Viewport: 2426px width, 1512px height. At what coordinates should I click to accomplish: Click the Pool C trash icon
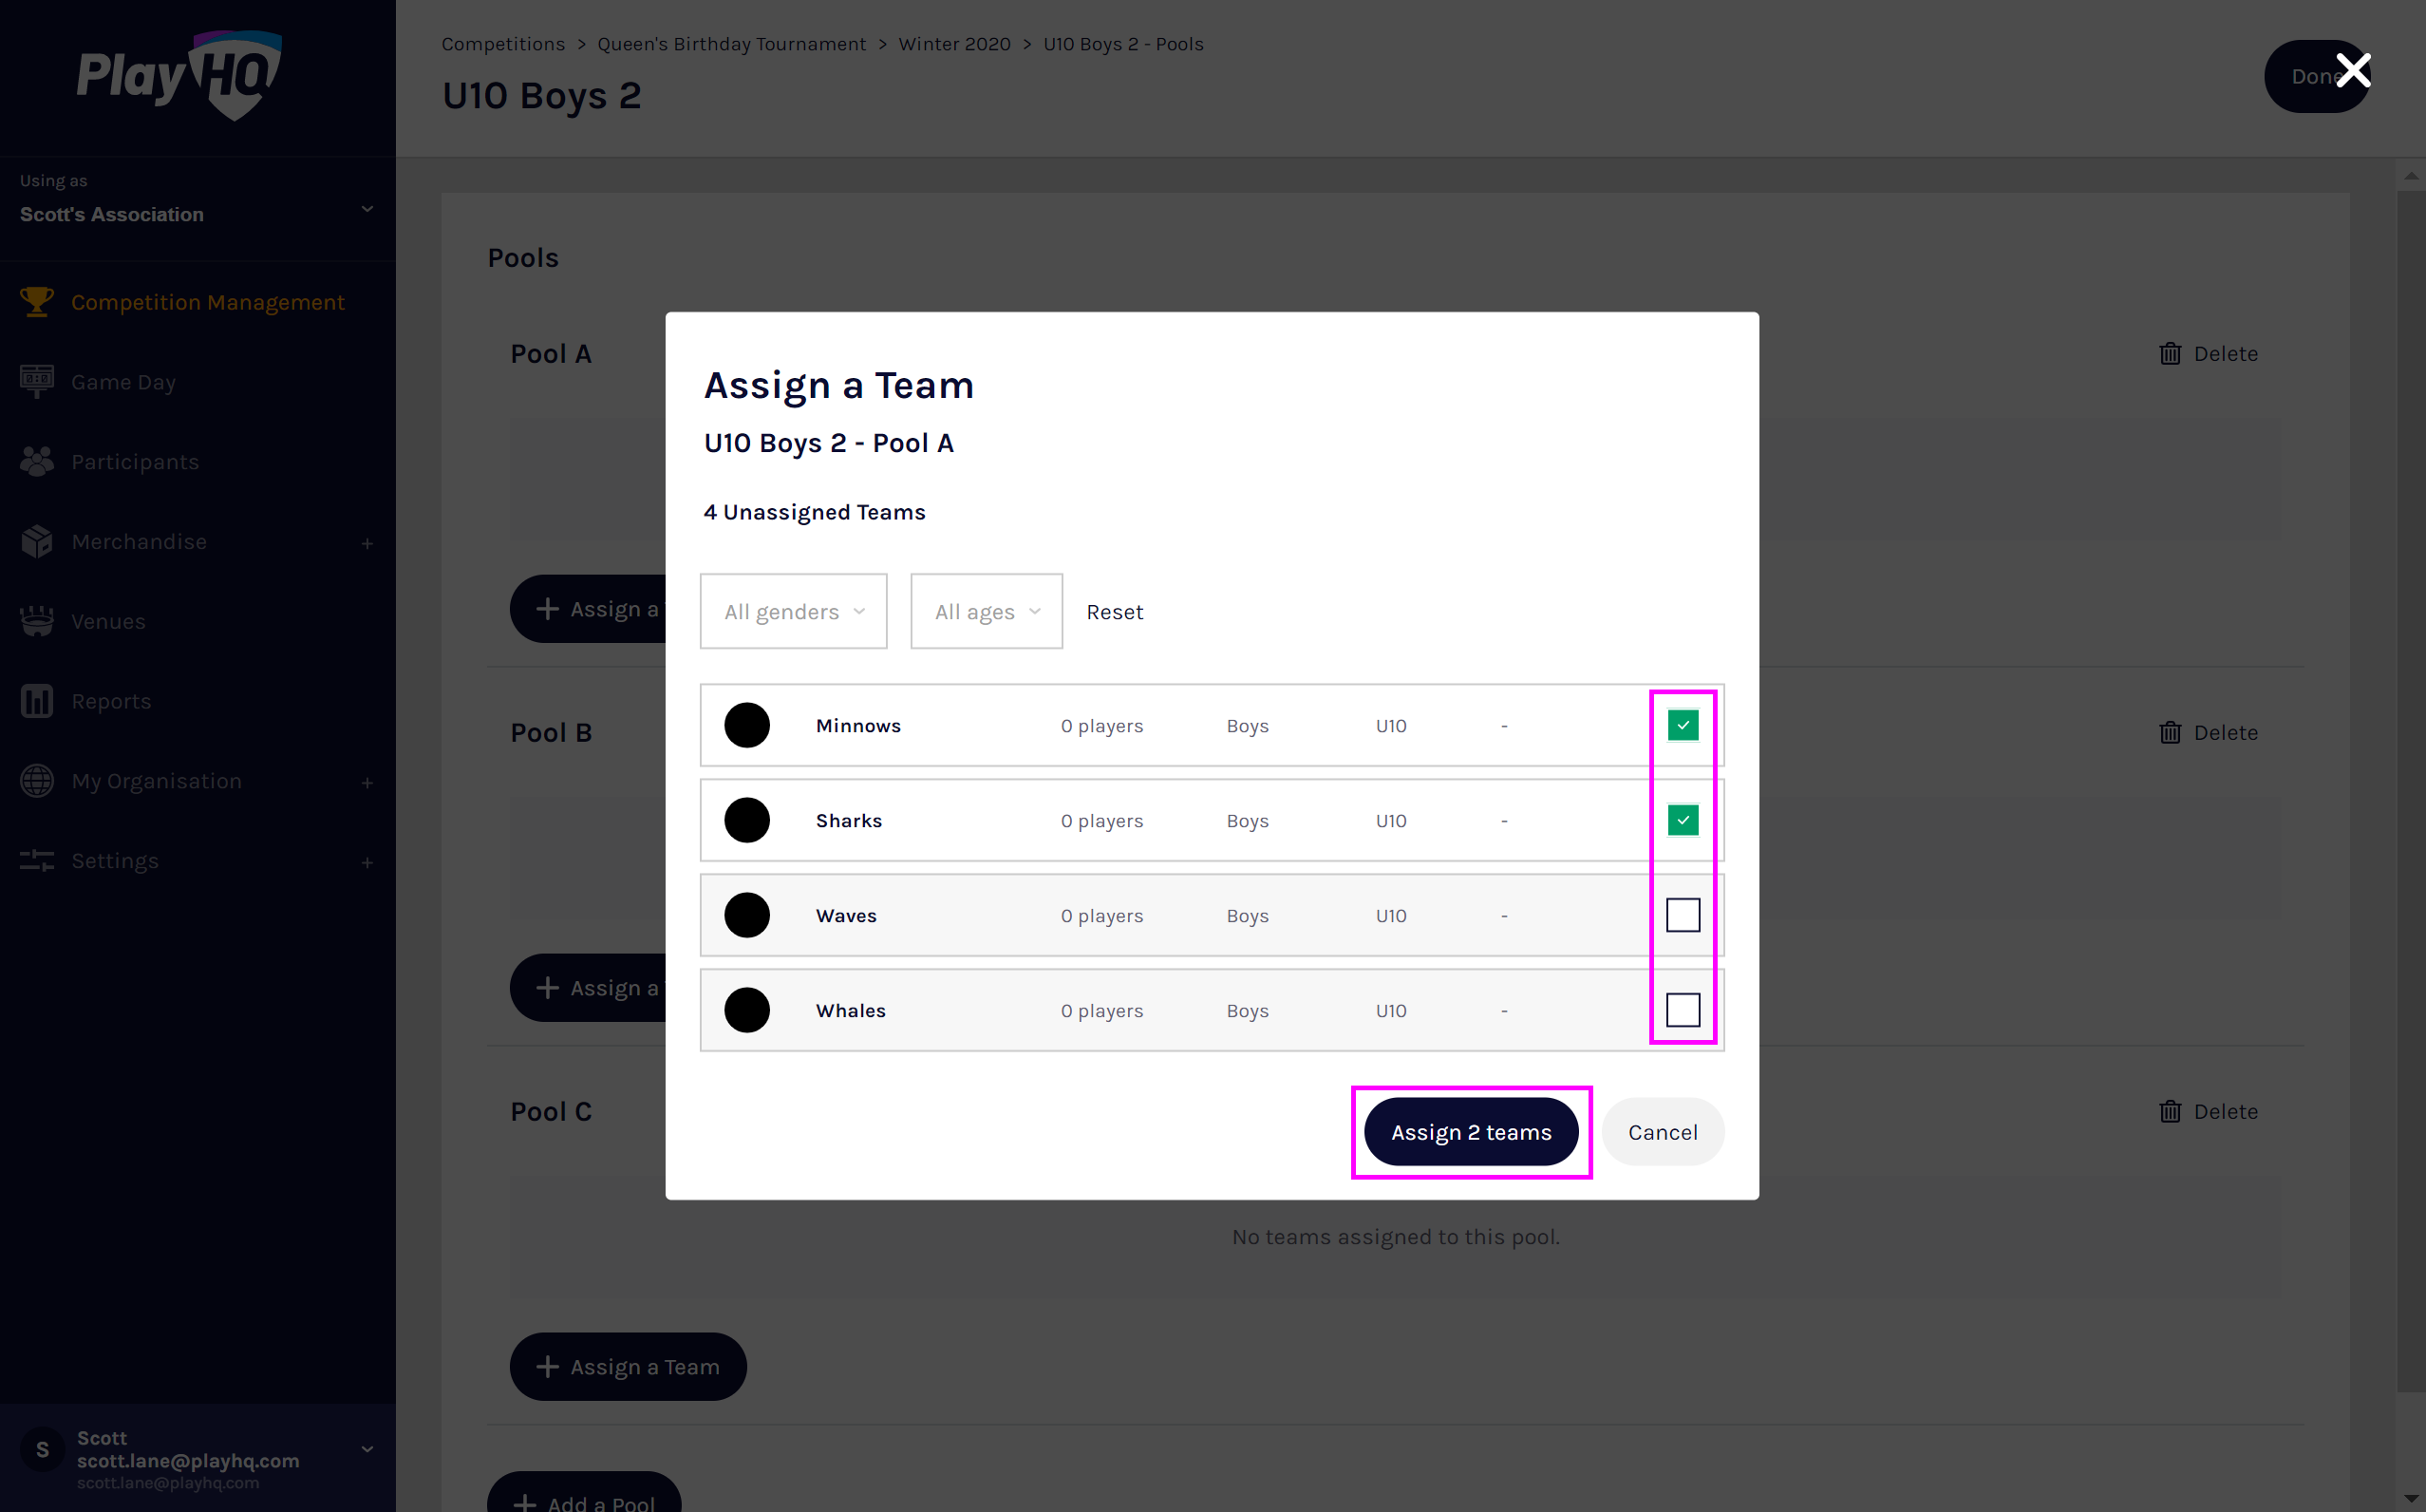click(2169, 1111)
